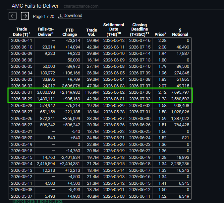Screen dimensions: 224x203
Task: Select the trade date 2026-05-22 cell
Action: pos(22,125)
